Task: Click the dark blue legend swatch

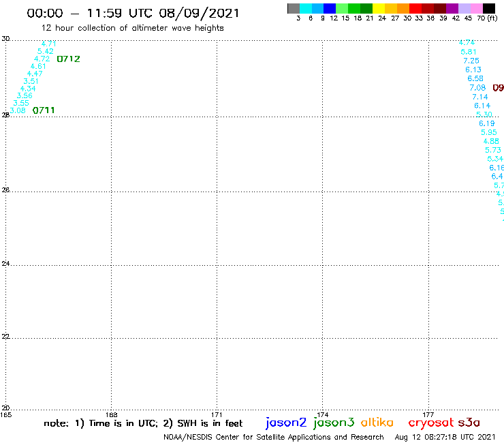Action: click(x=330, y=8)
